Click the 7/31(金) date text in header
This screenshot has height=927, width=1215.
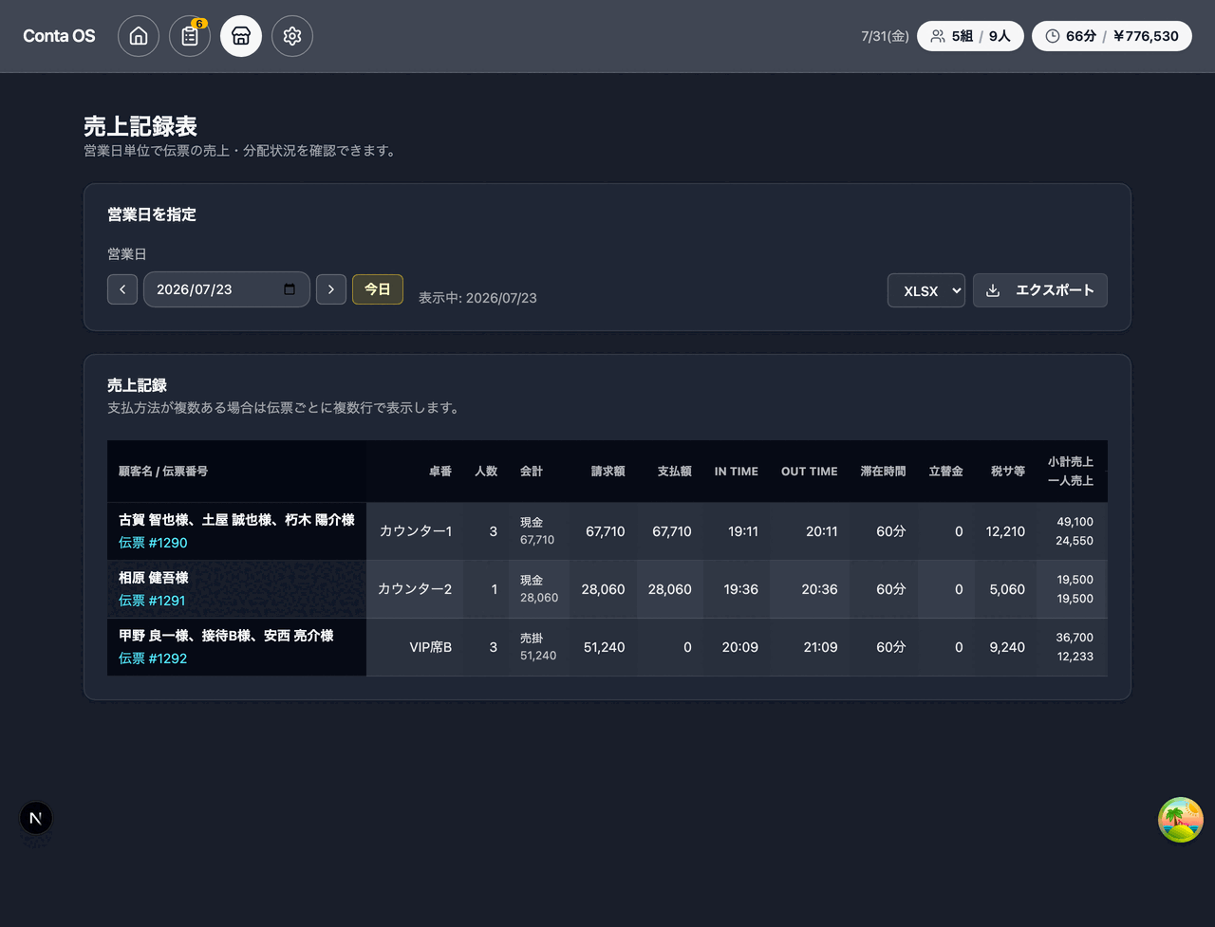point(885,36)
